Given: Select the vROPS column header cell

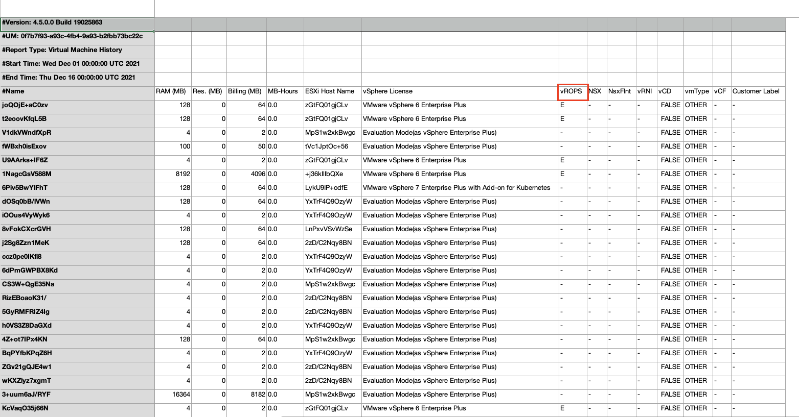Looking at the screenshot, I should [x=573, y=92].
